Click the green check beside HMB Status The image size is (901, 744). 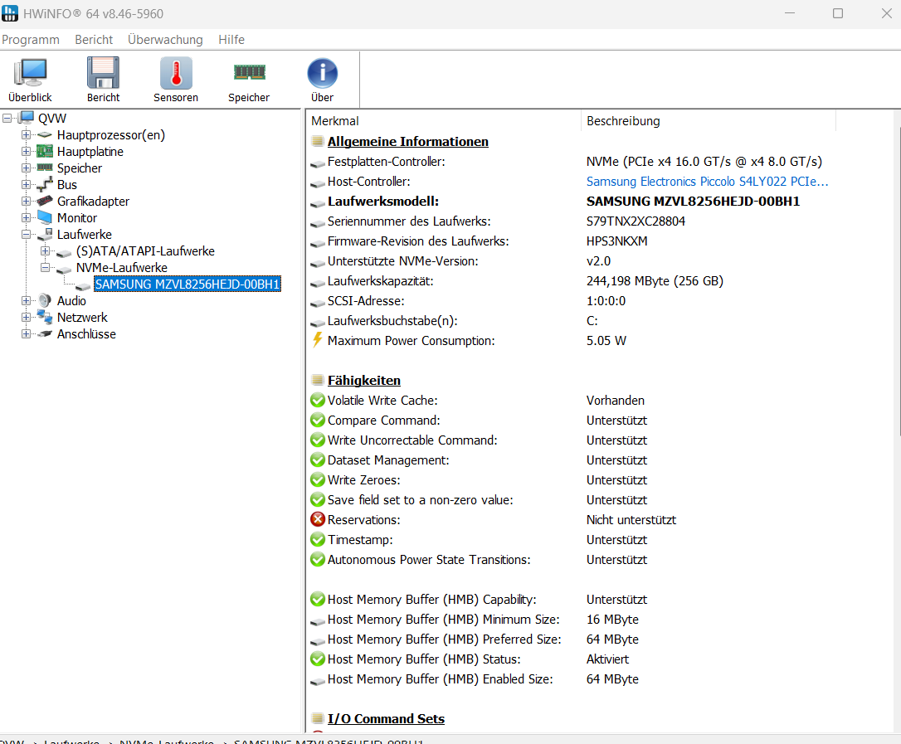318,659
